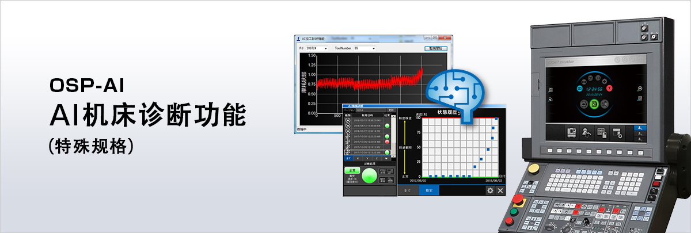Image resolution: width=691 pixels, height=233 pixels.
Task: Select the 全て tab under the history chart
Action: click(x=408, y=190)
